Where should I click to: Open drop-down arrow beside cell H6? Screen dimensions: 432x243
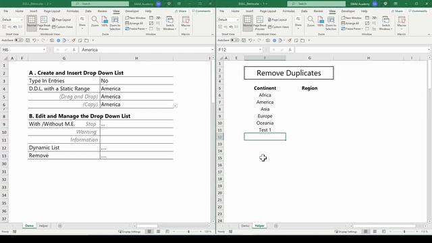coord(175,106)
